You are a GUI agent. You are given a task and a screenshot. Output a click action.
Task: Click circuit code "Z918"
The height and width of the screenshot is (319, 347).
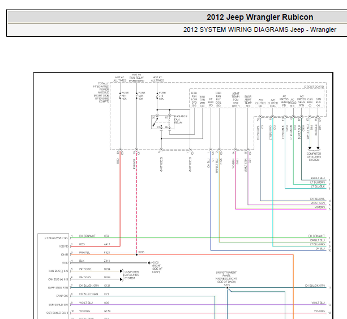click(x=107, y=261)
